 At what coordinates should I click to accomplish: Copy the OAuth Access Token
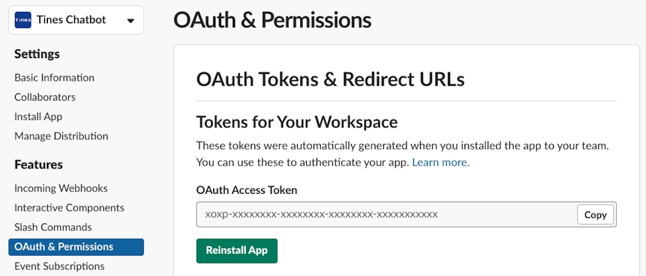(x=595, y=215)
